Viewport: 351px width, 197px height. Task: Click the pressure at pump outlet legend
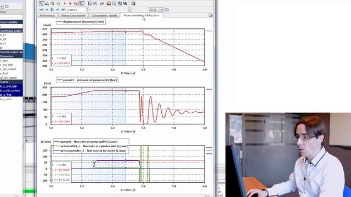point(87,80)
